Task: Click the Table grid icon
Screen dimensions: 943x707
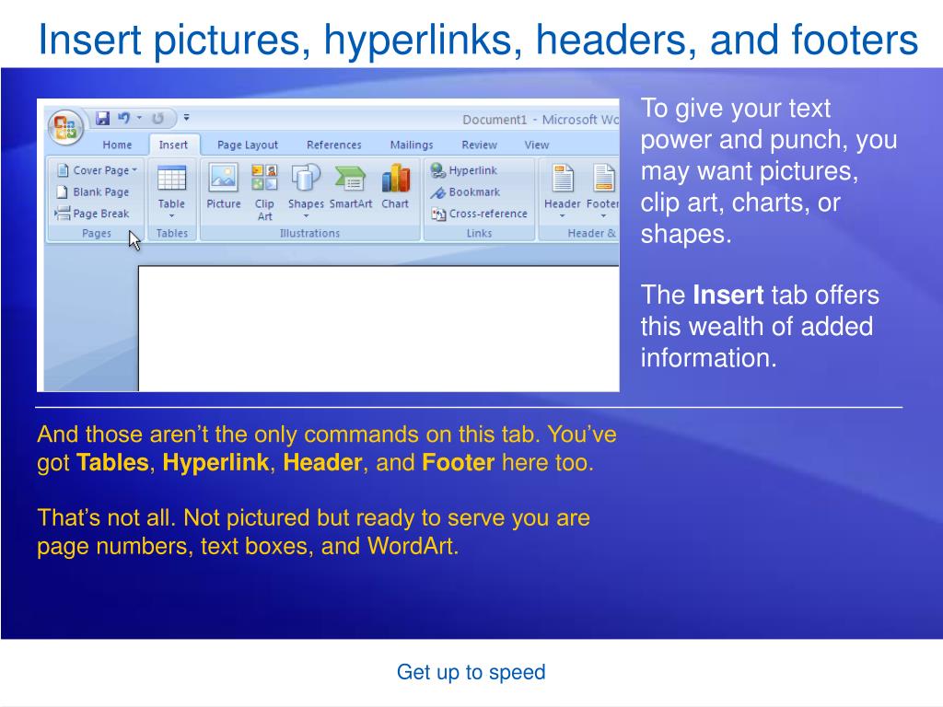Action: coord(171,178)
